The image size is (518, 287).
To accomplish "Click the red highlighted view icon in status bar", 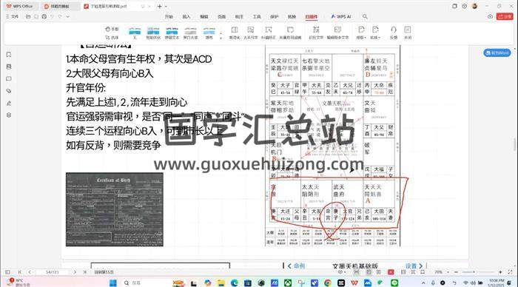I will (x=391, y=272).
